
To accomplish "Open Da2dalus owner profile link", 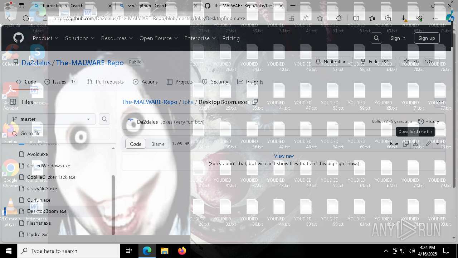I will [36, 63].
